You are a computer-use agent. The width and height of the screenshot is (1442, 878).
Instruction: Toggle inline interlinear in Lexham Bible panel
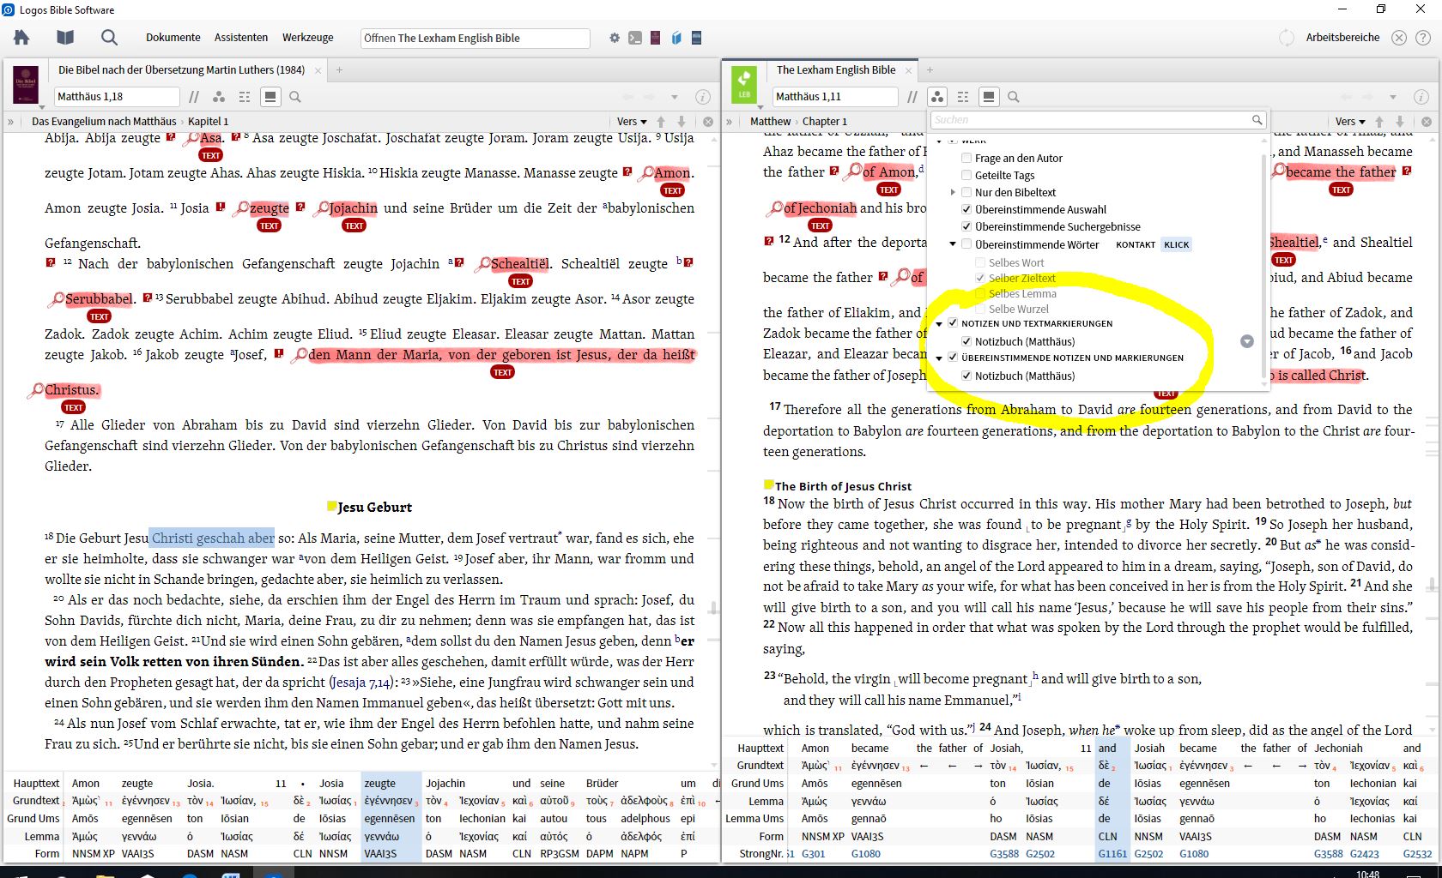pyautogui.click(x=963, y=97)
